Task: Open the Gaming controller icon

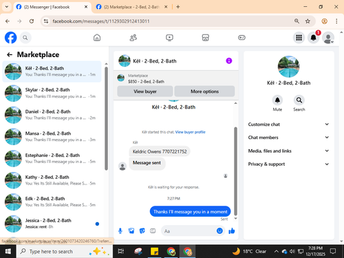Action: (x=241, y=38)
